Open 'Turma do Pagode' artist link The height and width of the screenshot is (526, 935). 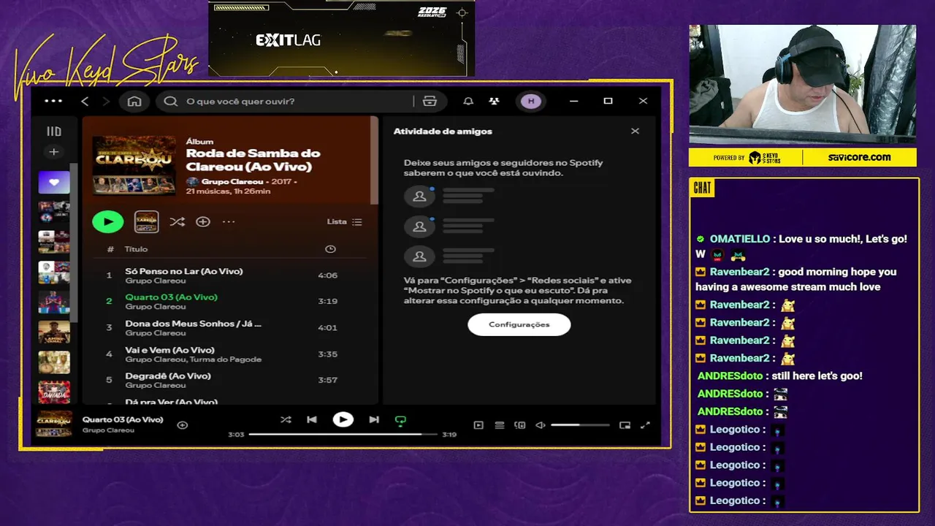click(226, 359)
